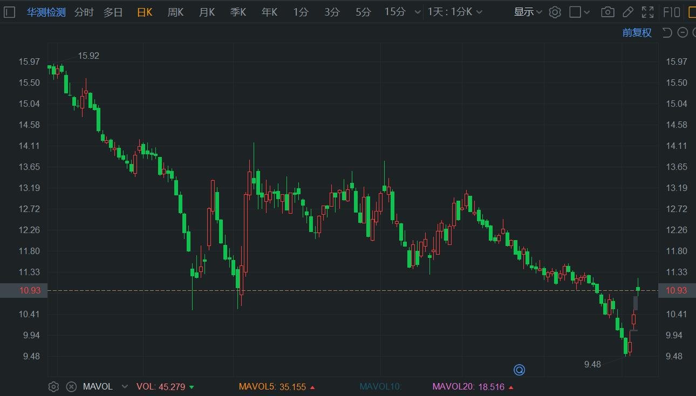This screenshot has width=696, height=396.
Task: Toggle the left sidebar panel icon
Action: point(9,12)
